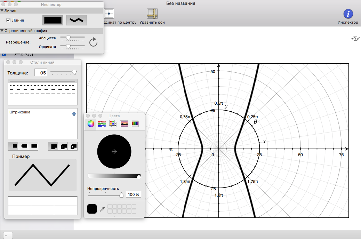Pick color with the eyedropper tool
Image resolution: width=361 pixels, height=239 pixels.
coord(103,209)
